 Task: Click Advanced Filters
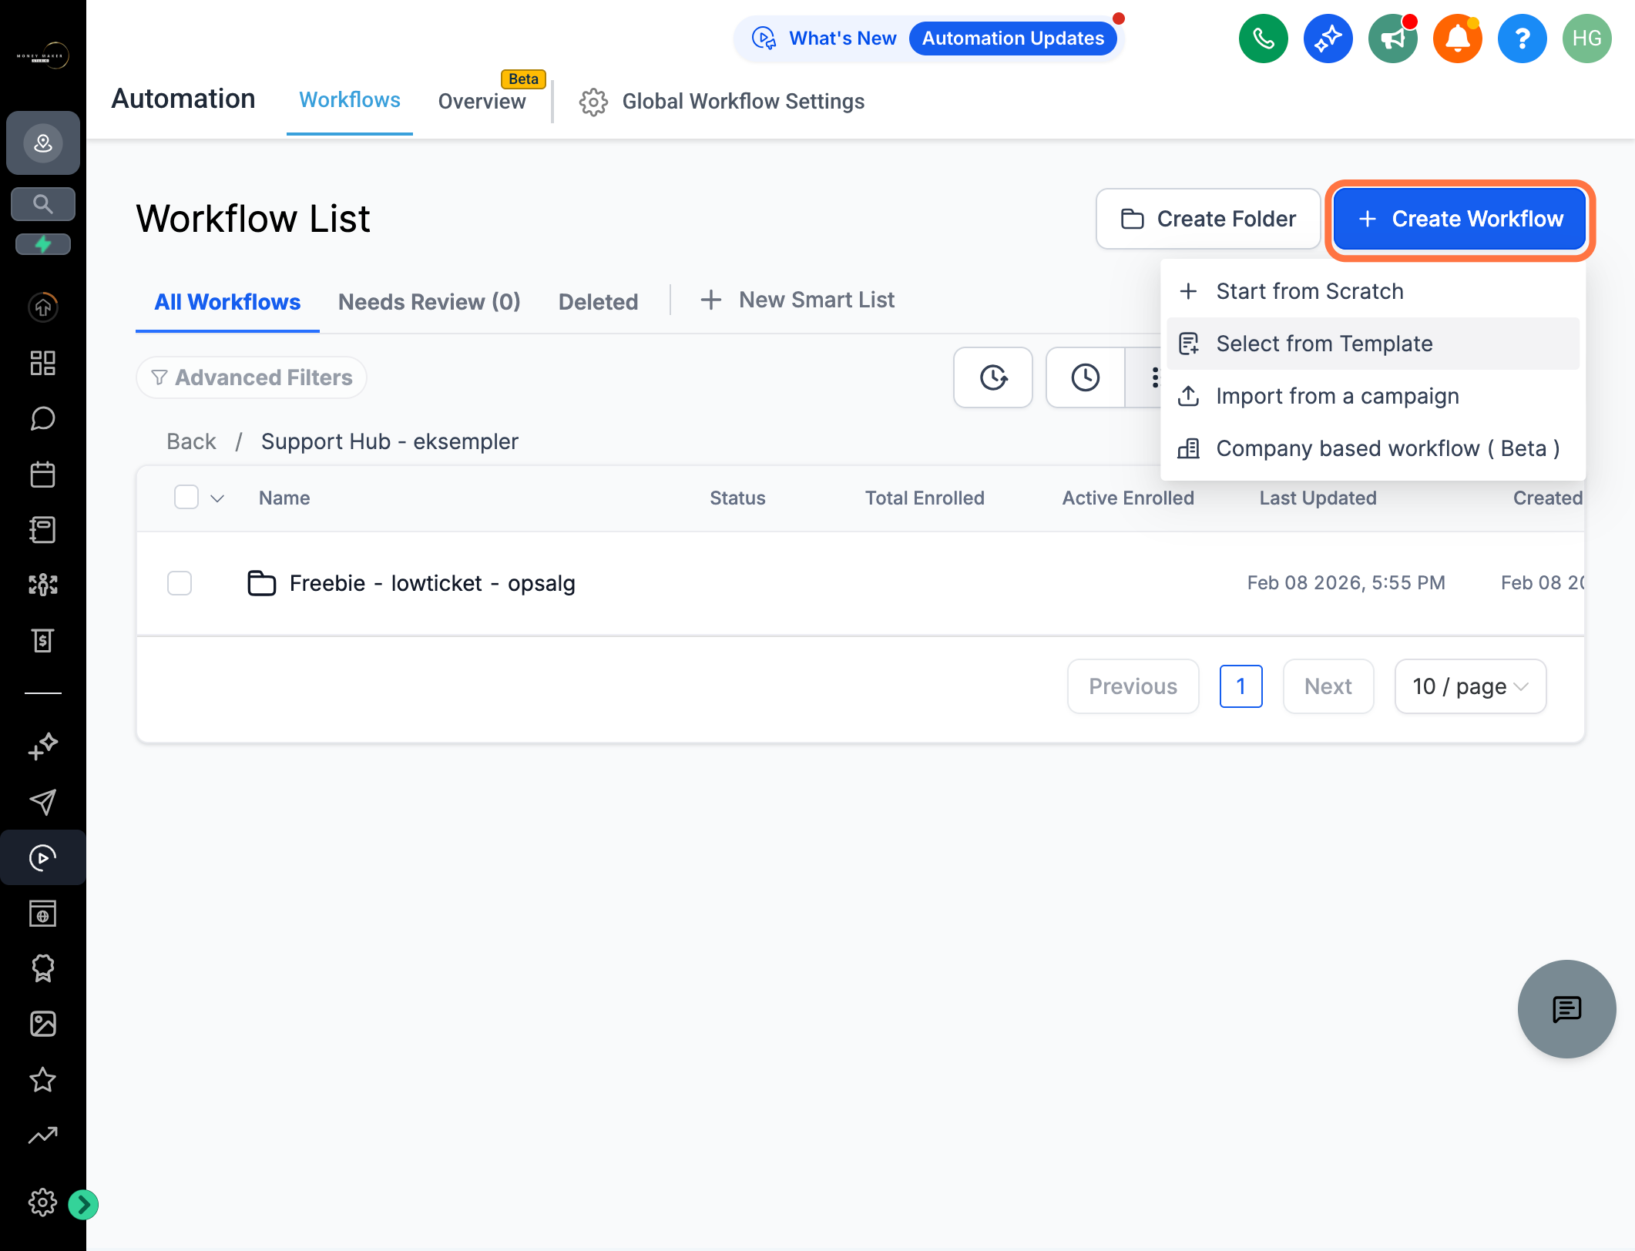(x=251, y=377)
